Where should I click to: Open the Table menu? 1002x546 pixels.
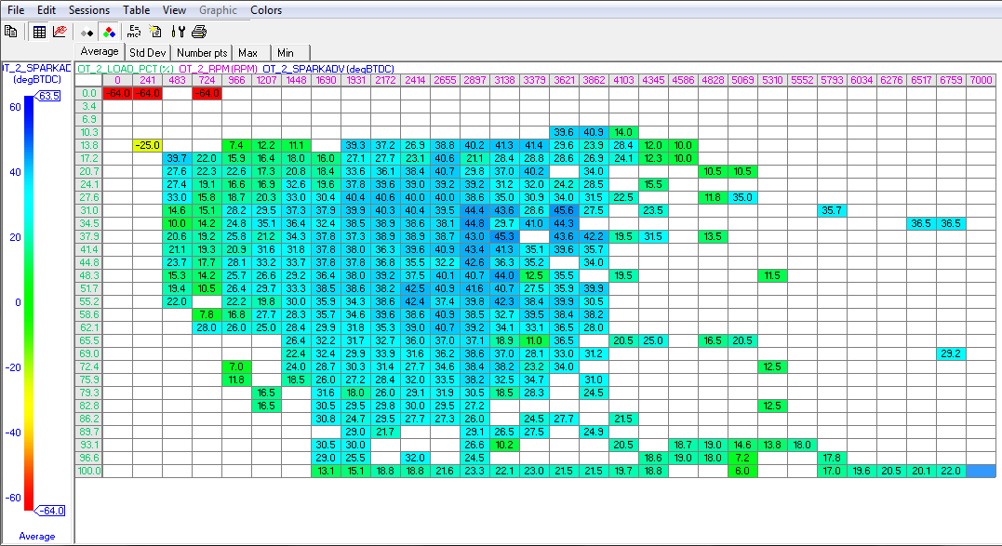[137, 10]
